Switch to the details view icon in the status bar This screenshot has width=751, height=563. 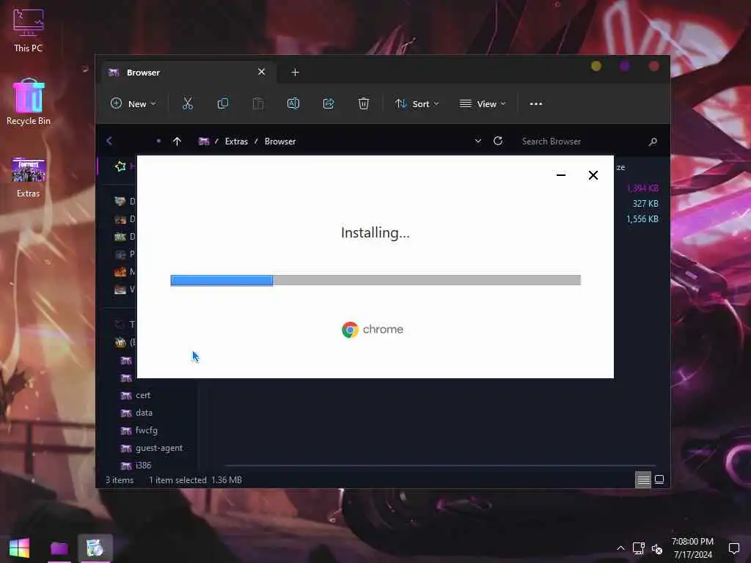point(642,479)
